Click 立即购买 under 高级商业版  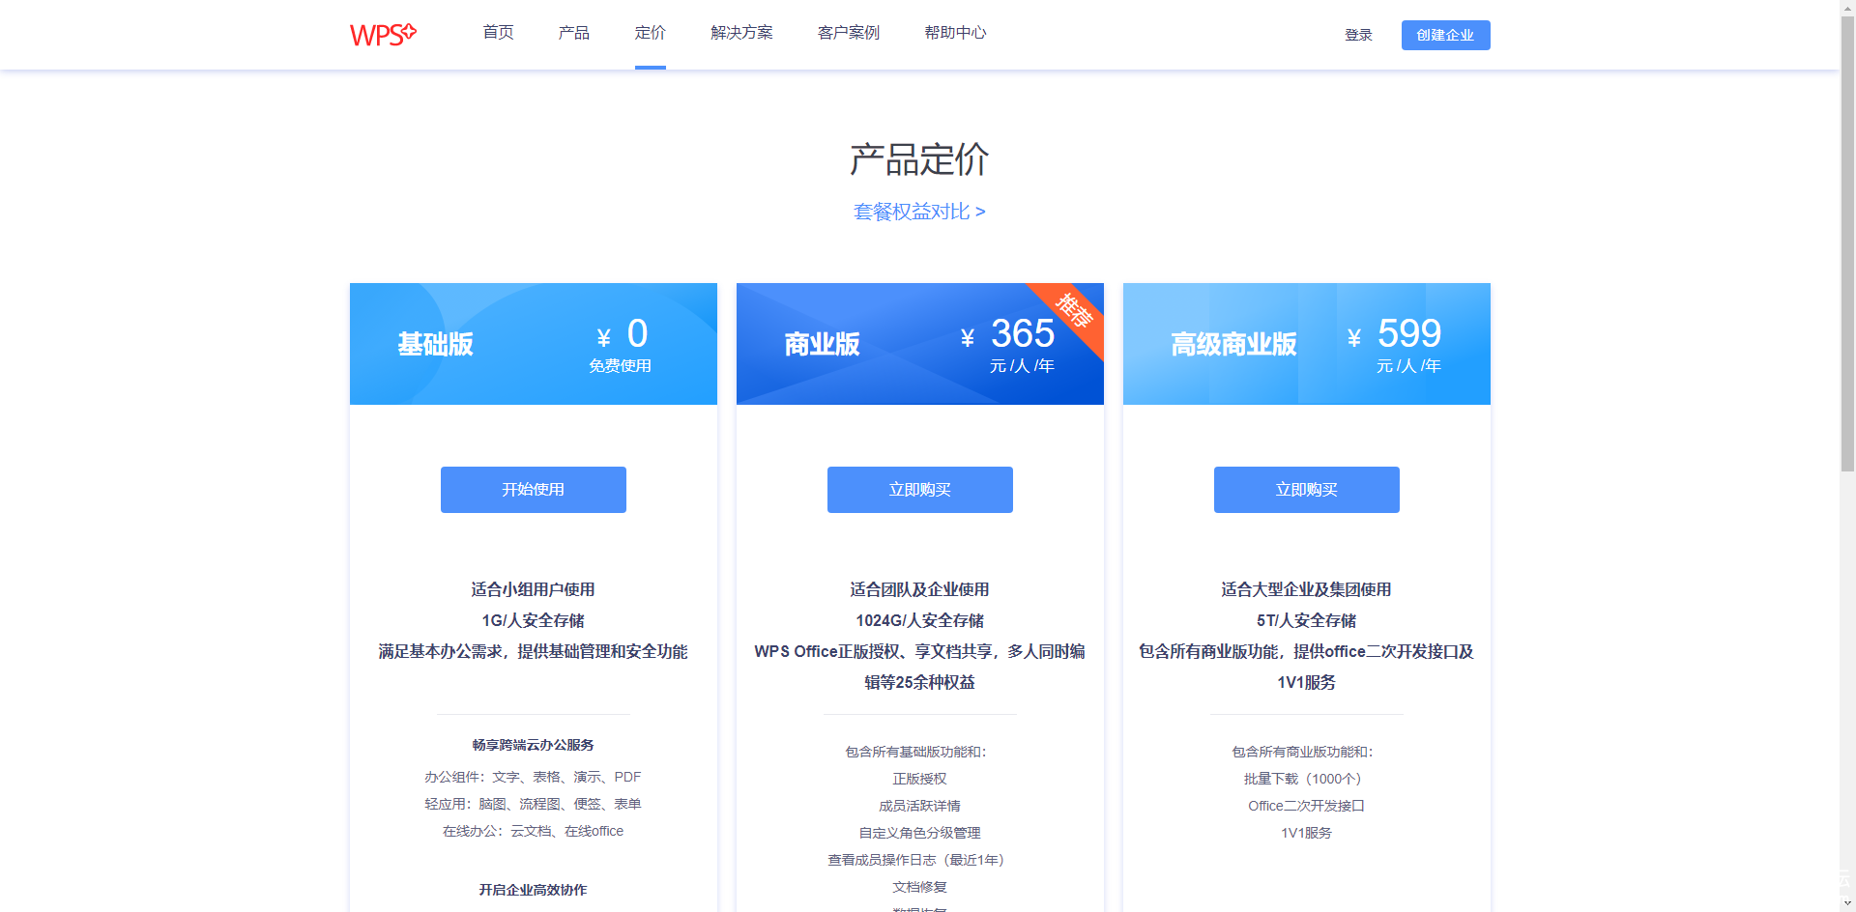click(1307, 490)
